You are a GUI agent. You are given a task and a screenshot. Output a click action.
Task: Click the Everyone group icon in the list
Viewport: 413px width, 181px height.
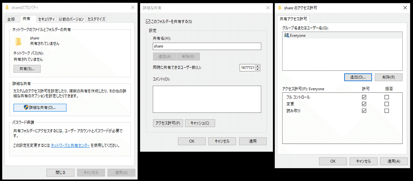pyautogui.click(x=286, y=35)
